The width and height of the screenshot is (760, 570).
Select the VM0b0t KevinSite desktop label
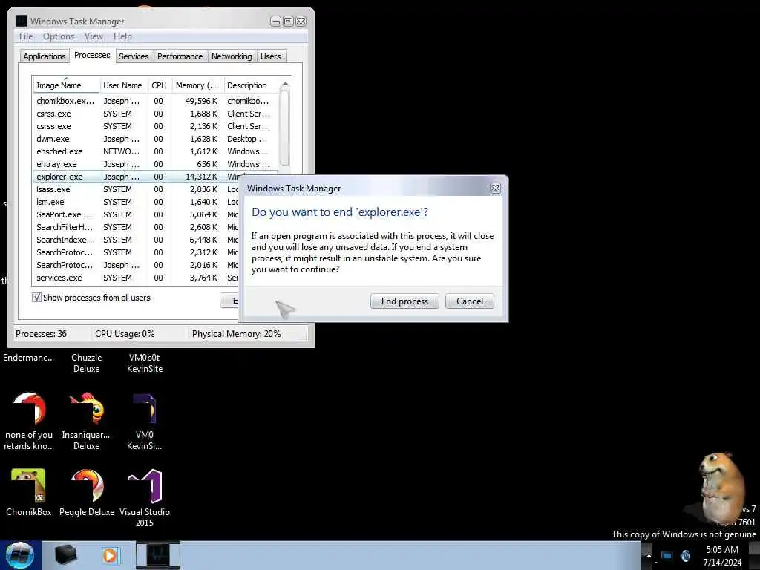(x=145, y=363)
